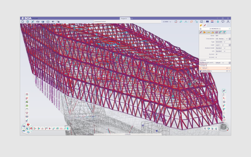Click the Match property action

207,71
